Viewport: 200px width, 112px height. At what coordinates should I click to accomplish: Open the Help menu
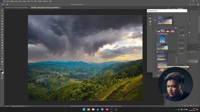pyautogui.click(x=50, y=1)
